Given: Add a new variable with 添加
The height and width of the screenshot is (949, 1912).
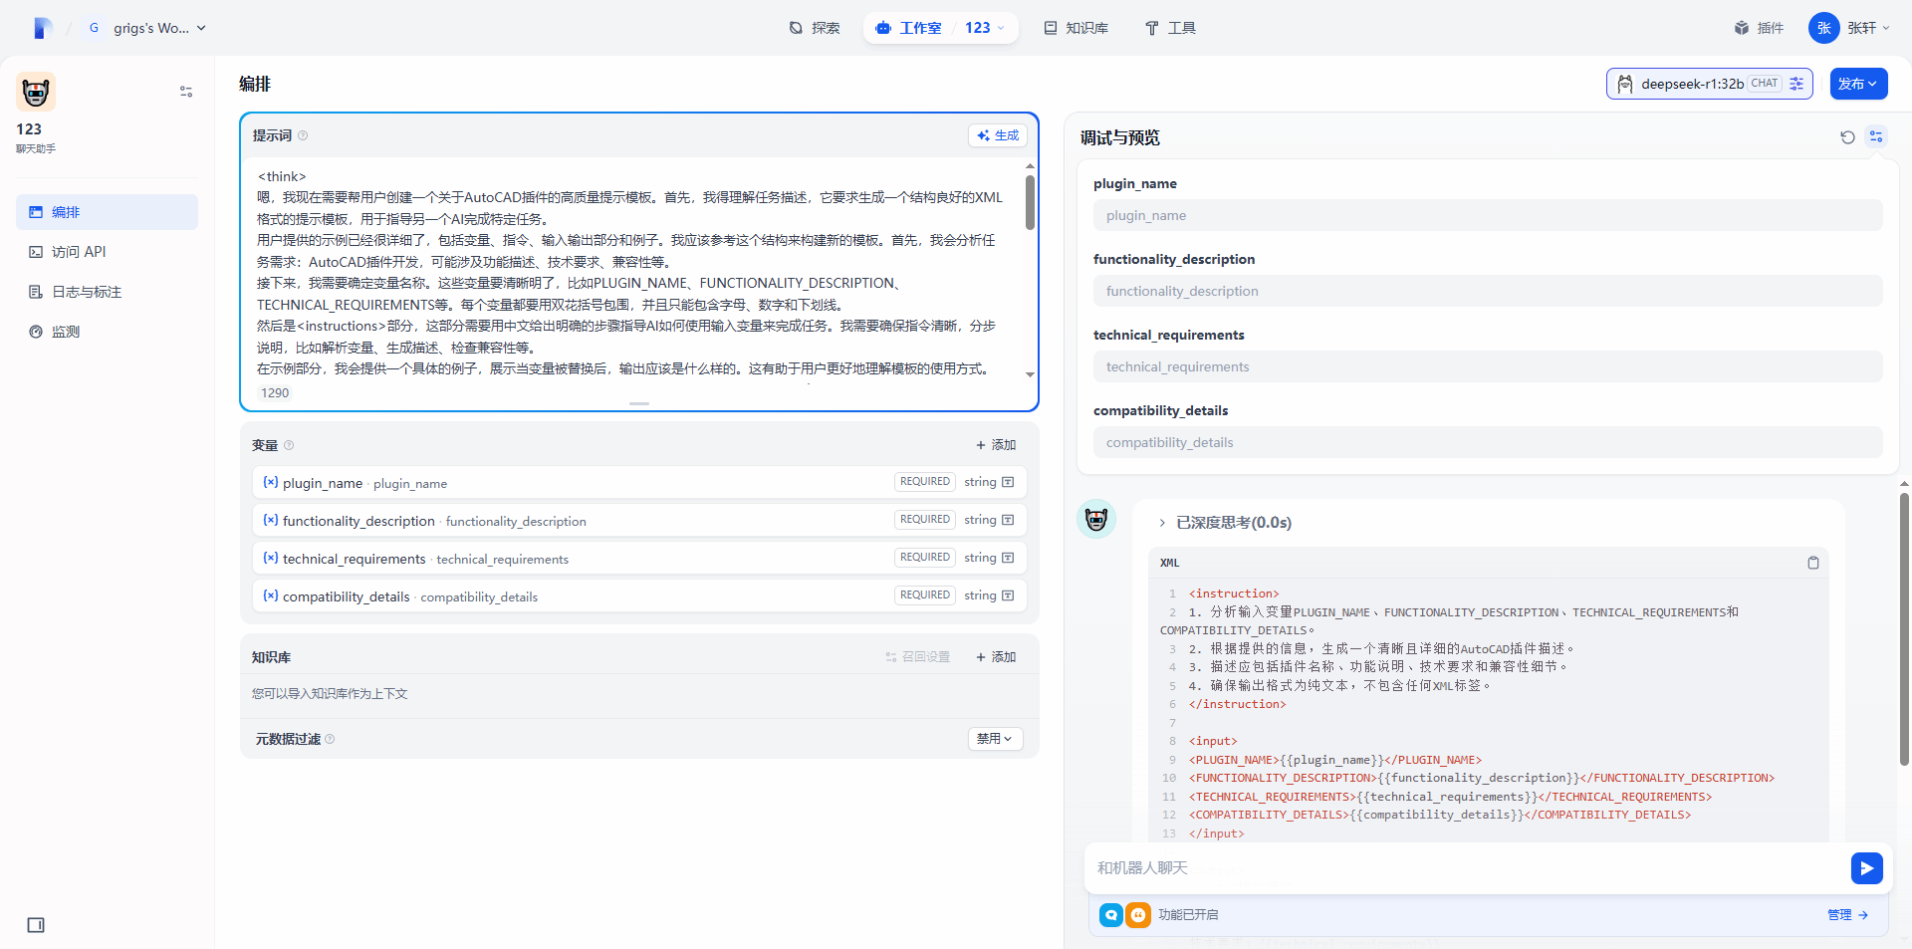Looking at the screenshot, I should 996,445.
